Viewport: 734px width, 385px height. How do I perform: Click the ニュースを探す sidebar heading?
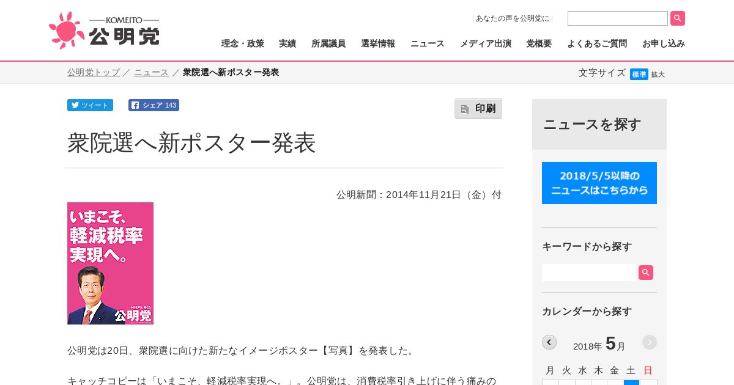[x=592, y=125]
